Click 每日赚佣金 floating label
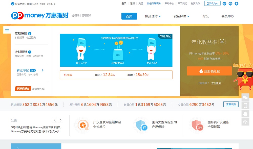 point(243,66)
